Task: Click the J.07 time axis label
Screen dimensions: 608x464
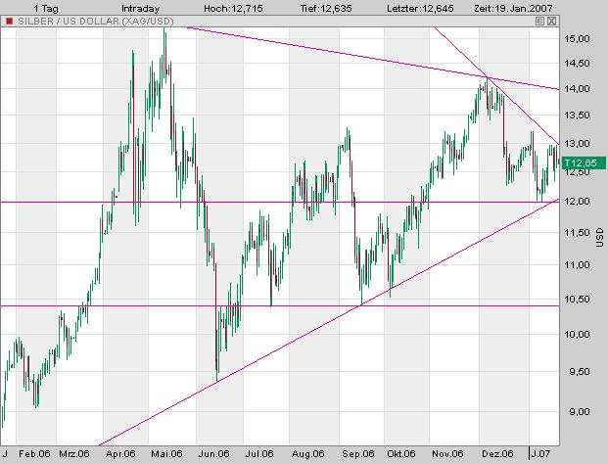Action: 540,453
